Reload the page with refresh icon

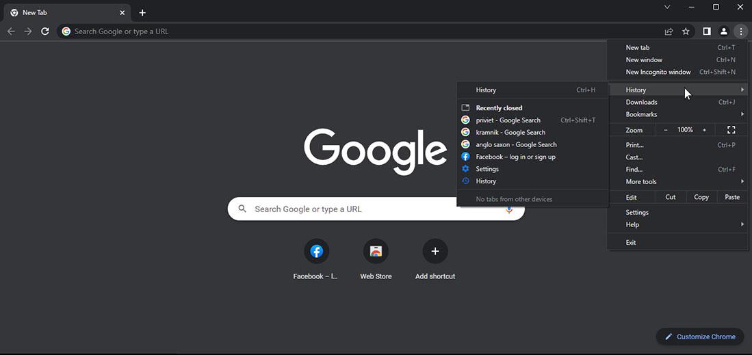[x=45, y=31]
